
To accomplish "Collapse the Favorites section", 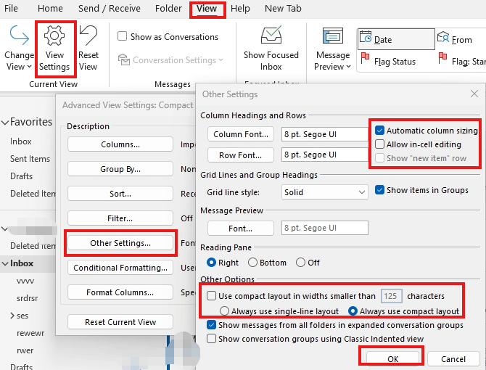I will (5, 123).
